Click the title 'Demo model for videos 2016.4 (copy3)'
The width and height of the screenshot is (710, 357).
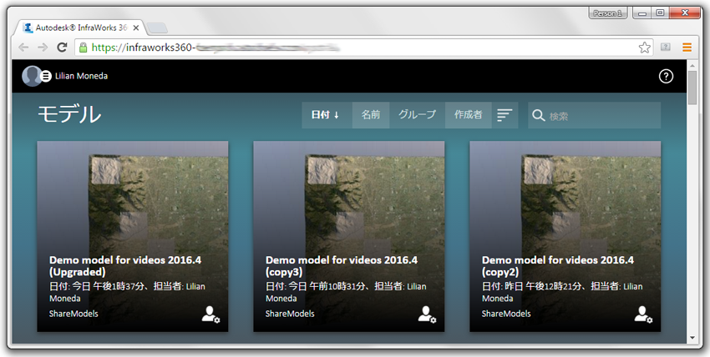tap(342, 266)
